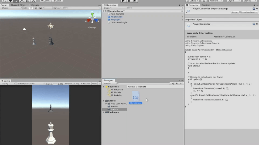This screenshot has height=145, width=259.
Task: Switch to the Asset Store tab
Action: 18,5
